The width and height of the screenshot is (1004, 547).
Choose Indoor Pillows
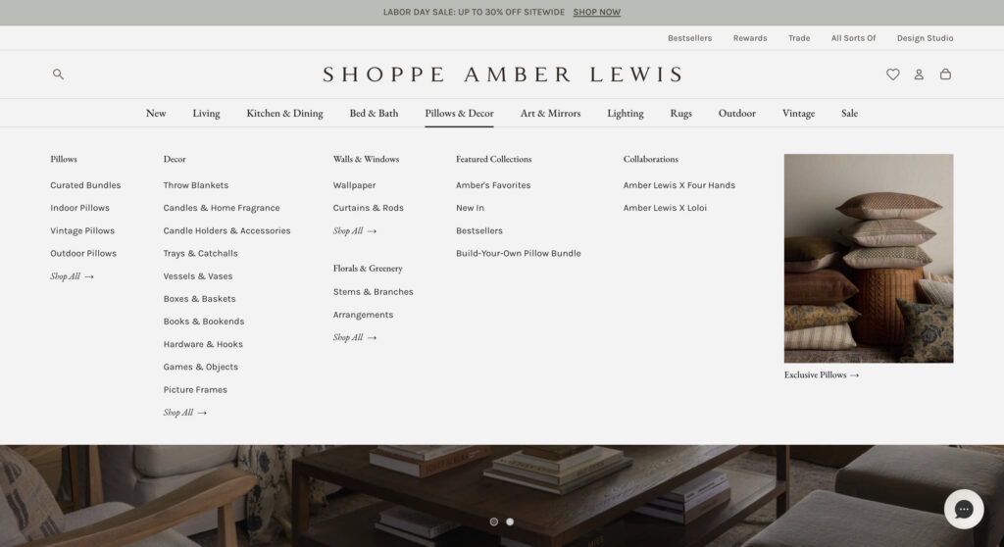(x=80, y=208)
